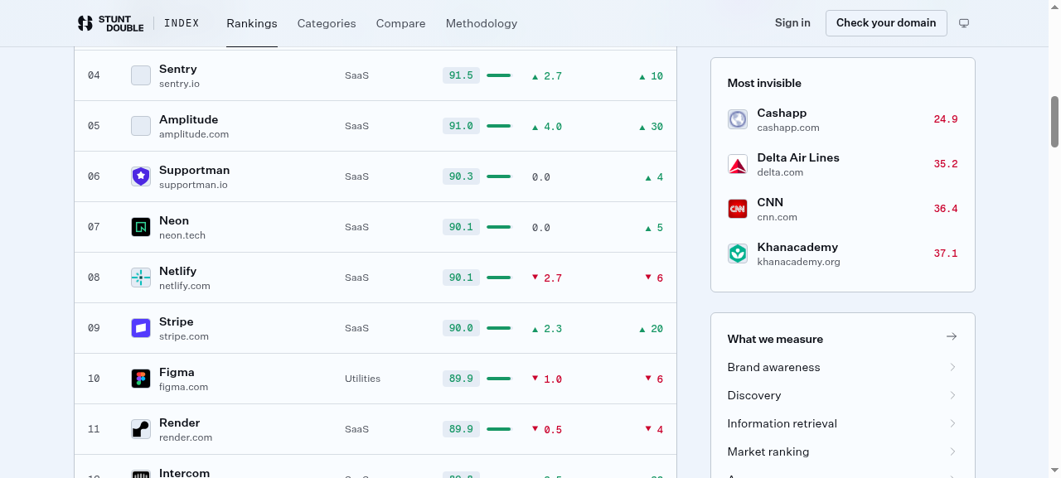1061x478 pixels.
Task: Click the Neon logo icon
Action: pyautogui.click(x=141, y=227)
